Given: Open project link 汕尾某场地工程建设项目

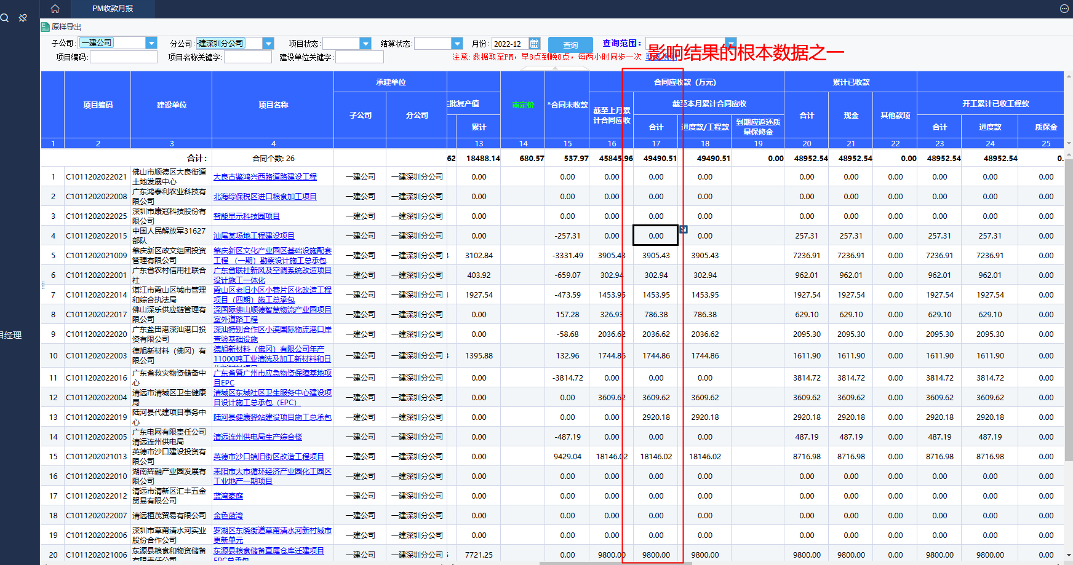Looking at the screenshot, I should pos(254,235).
